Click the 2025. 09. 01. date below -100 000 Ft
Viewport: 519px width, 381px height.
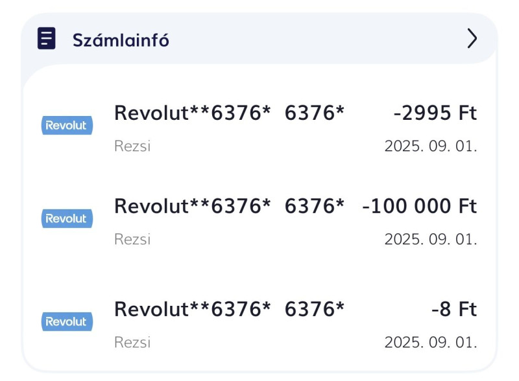point(431,239)
